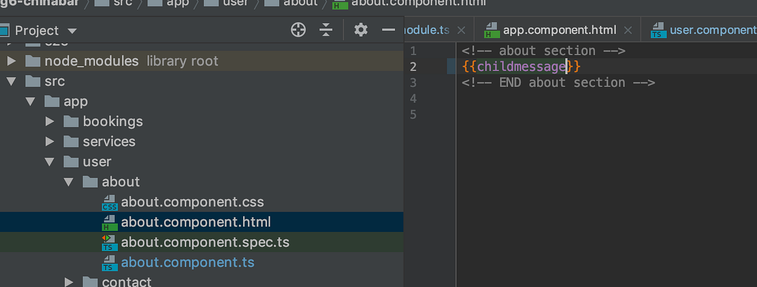Image resolution: width=757 pixels, height=287 pixels.
Task: Expand the bookings folder arrow
Action: [x=50, y=121]
